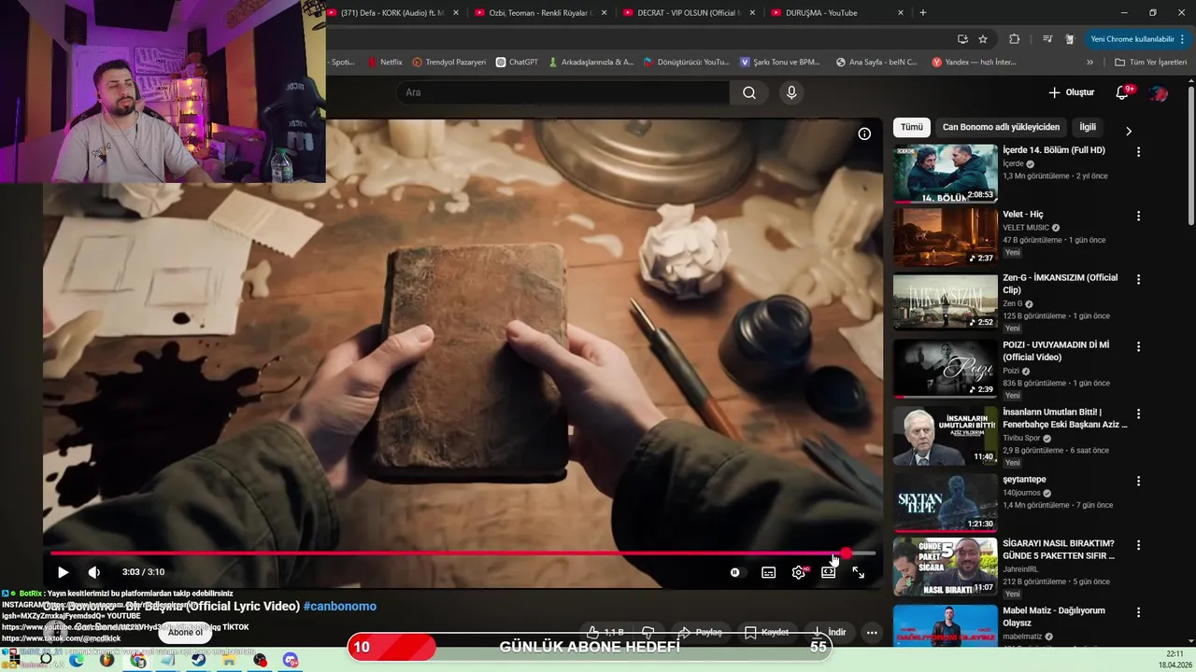Viewport: 1196px width, 672px height.
Task: Open the 'Tüm Yer İşaretleri' folder
Action: [1150, 63]
